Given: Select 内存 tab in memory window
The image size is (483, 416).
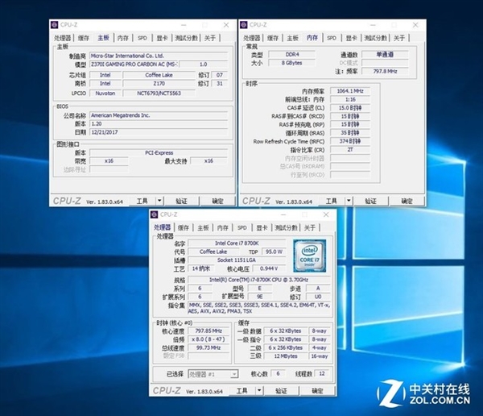Looking at the screenshot, I should pyautogui.click(x=312, y=38).
